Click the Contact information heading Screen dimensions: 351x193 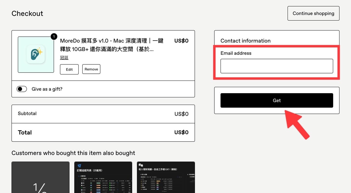pos(245,41)
